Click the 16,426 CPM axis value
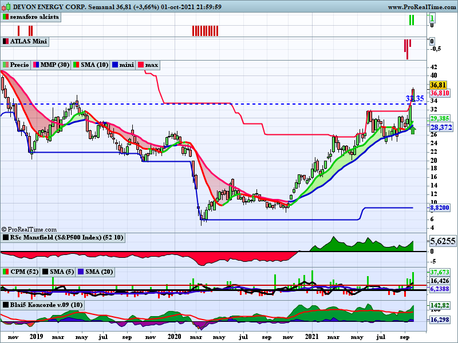 (440, 281)
